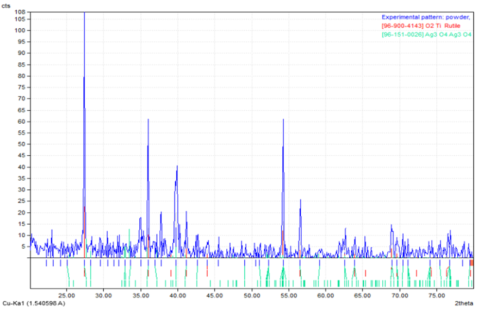The width and height of the screenshot is (478, 311).
Task: Click the 75.00 x-axis tick label
Action: 436,295
